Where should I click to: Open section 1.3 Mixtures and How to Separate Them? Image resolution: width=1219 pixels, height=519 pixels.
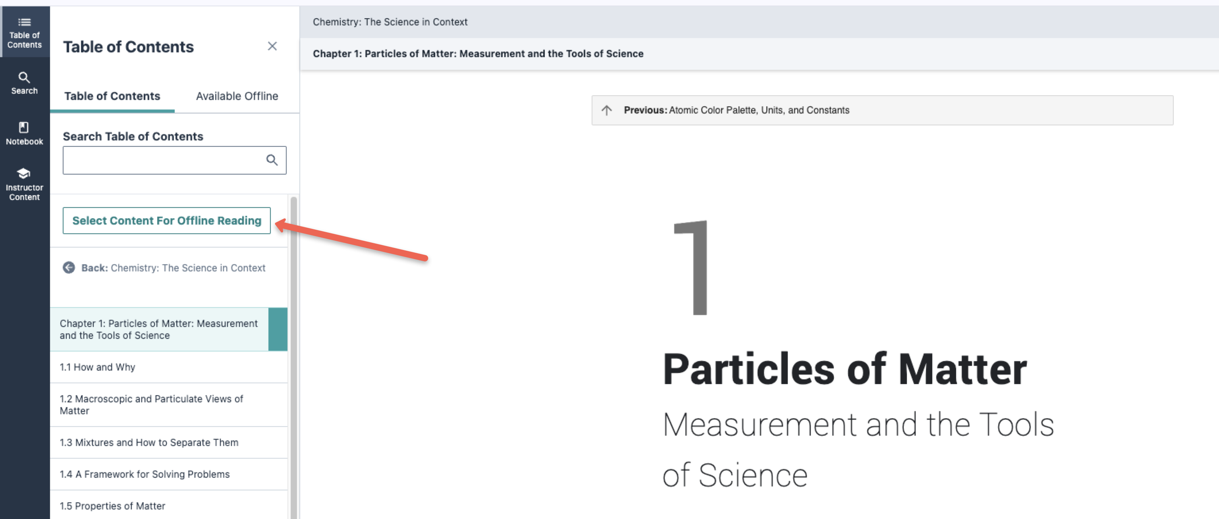(x=149, y=442)
